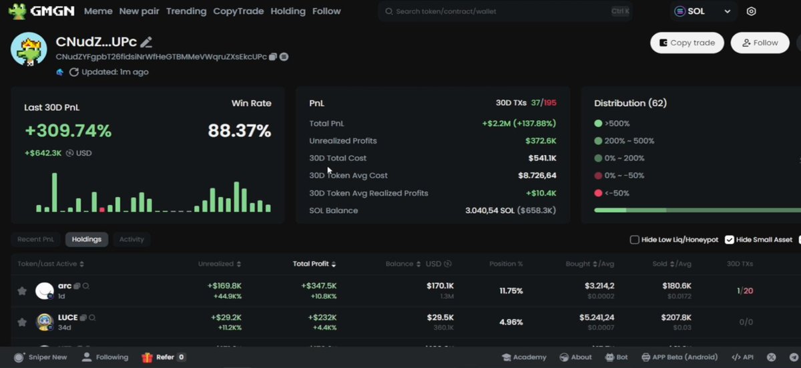Open the X (Twitter) footer icon
801x368 pixels.
(772, 357)
